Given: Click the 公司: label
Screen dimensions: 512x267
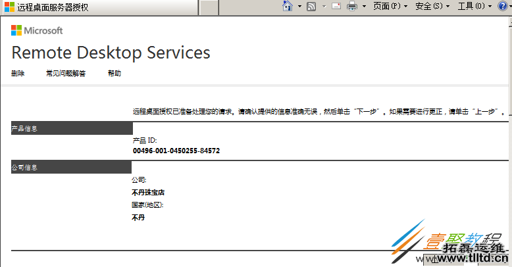Looking at the screenshot, I should [x=139, y=180].
